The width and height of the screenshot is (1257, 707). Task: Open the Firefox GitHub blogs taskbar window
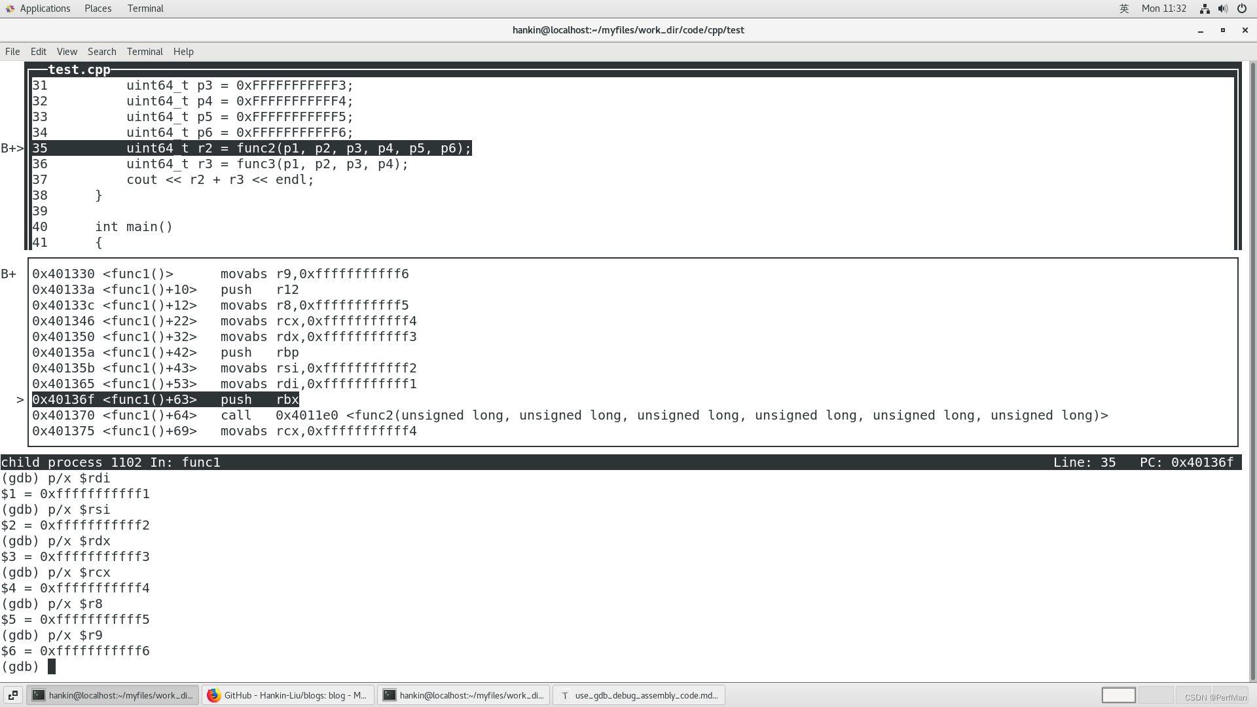[x=288, y=695]
